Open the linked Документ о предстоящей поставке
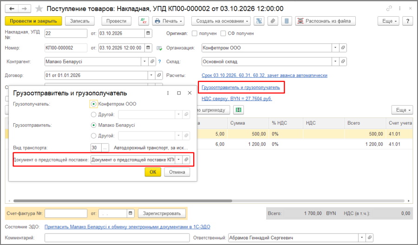The height and width of the screenshot is (245, 418). click(x=186, y=160)
